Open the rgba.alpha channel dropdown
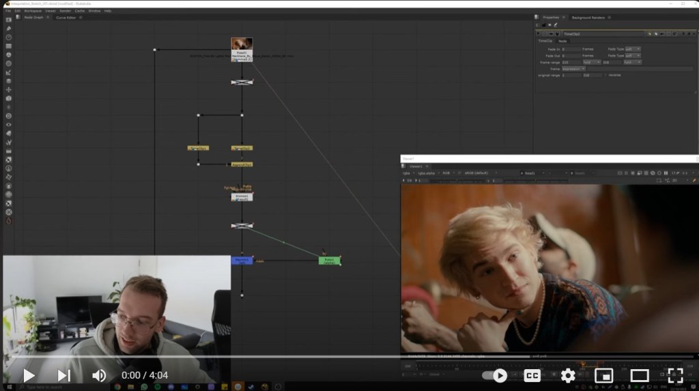 pyautogui.click(x=427, y=173)
